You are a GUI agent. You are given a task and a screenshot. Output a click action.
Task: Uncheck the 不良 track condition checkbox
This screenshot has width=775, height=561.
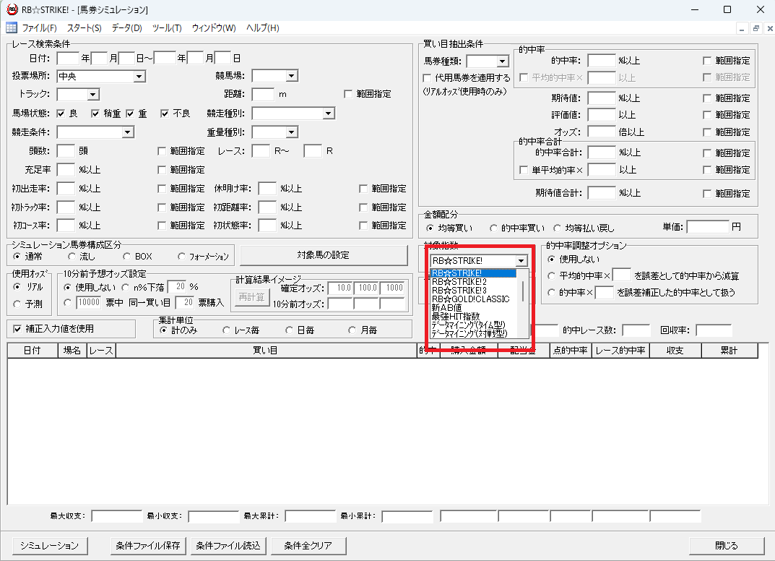click(165, 114)
